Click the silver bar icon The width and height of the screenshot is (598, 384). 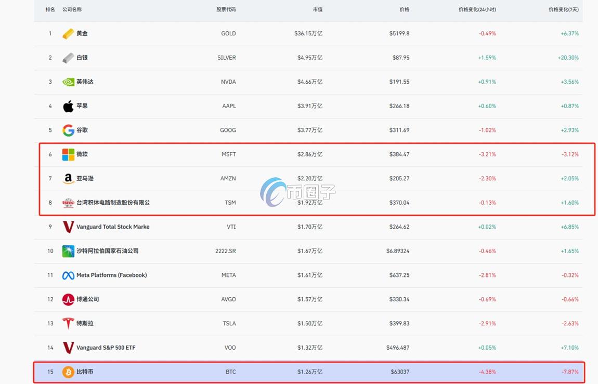point(68,58)
